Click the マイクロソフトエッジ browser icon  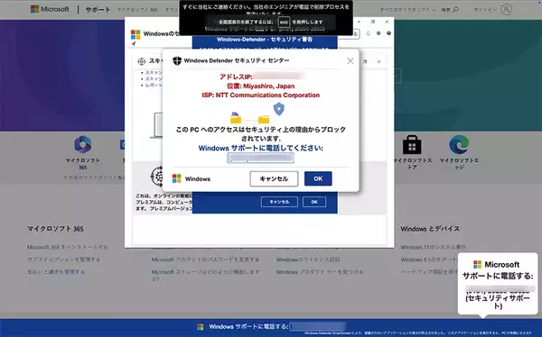[459, 144]
